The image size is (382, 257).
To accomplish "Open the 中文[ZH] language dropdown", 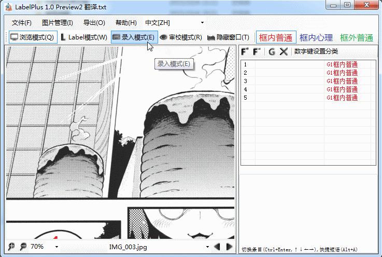I will click(x=175, y=23).
